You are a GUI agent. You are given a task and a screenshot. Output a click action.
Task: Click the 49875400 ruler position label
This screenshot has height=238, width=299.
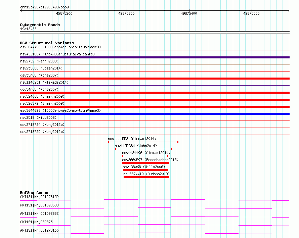(x=189, y=13)
